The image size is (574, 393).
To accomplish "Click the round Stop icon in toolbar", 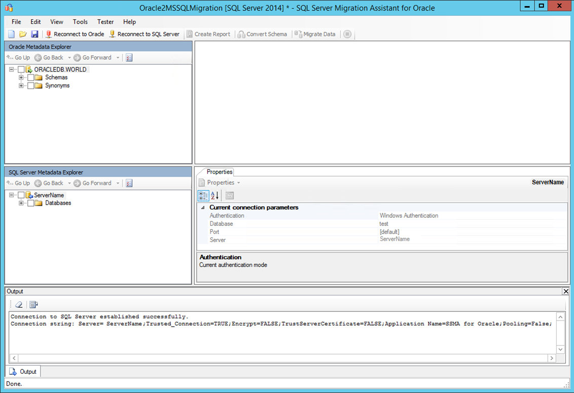I will [x=347, y=34].
